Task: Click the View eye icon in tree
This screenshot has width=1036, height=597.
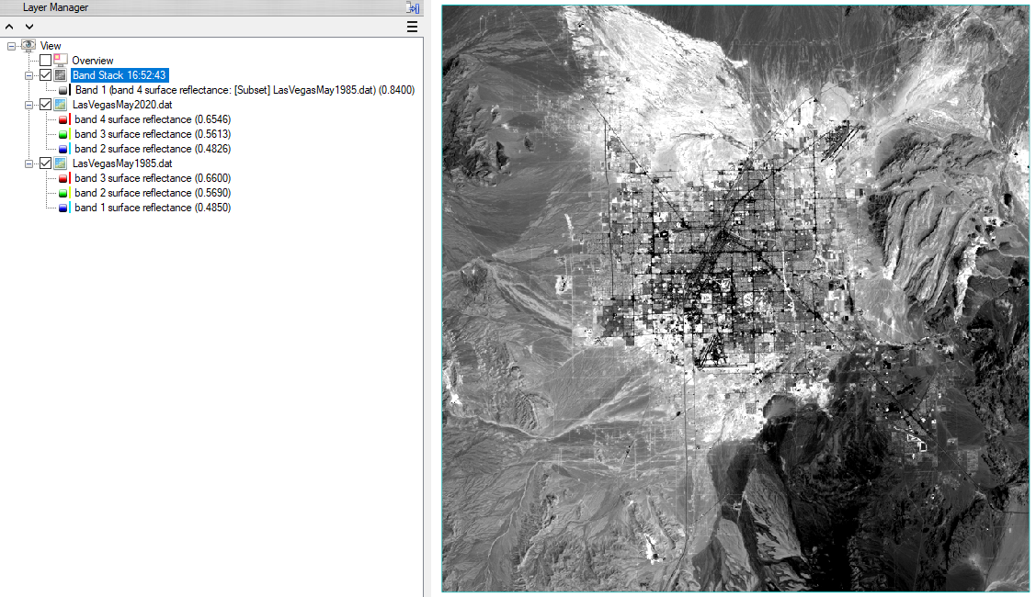Action: (28, 45)
